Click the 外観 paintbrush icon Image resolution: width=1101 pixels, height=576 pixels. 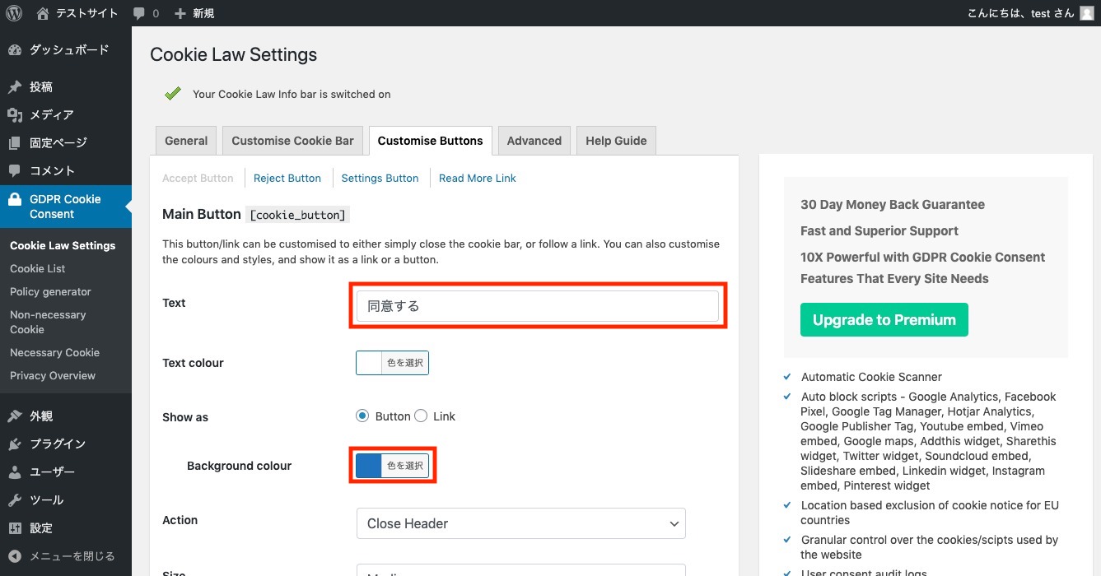[x=15, y=416]
